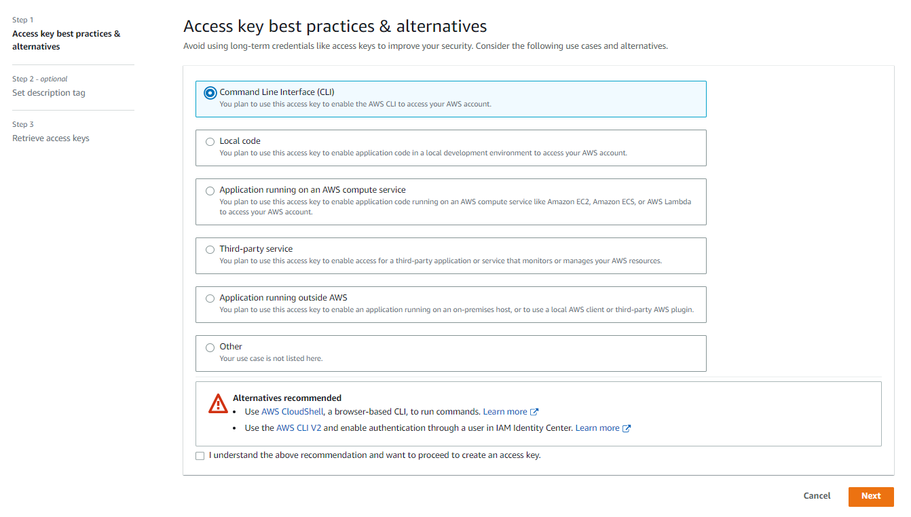Jump to Step 3 Retrieve access keys
Screen dimensions: 911x517
point(51,138)
